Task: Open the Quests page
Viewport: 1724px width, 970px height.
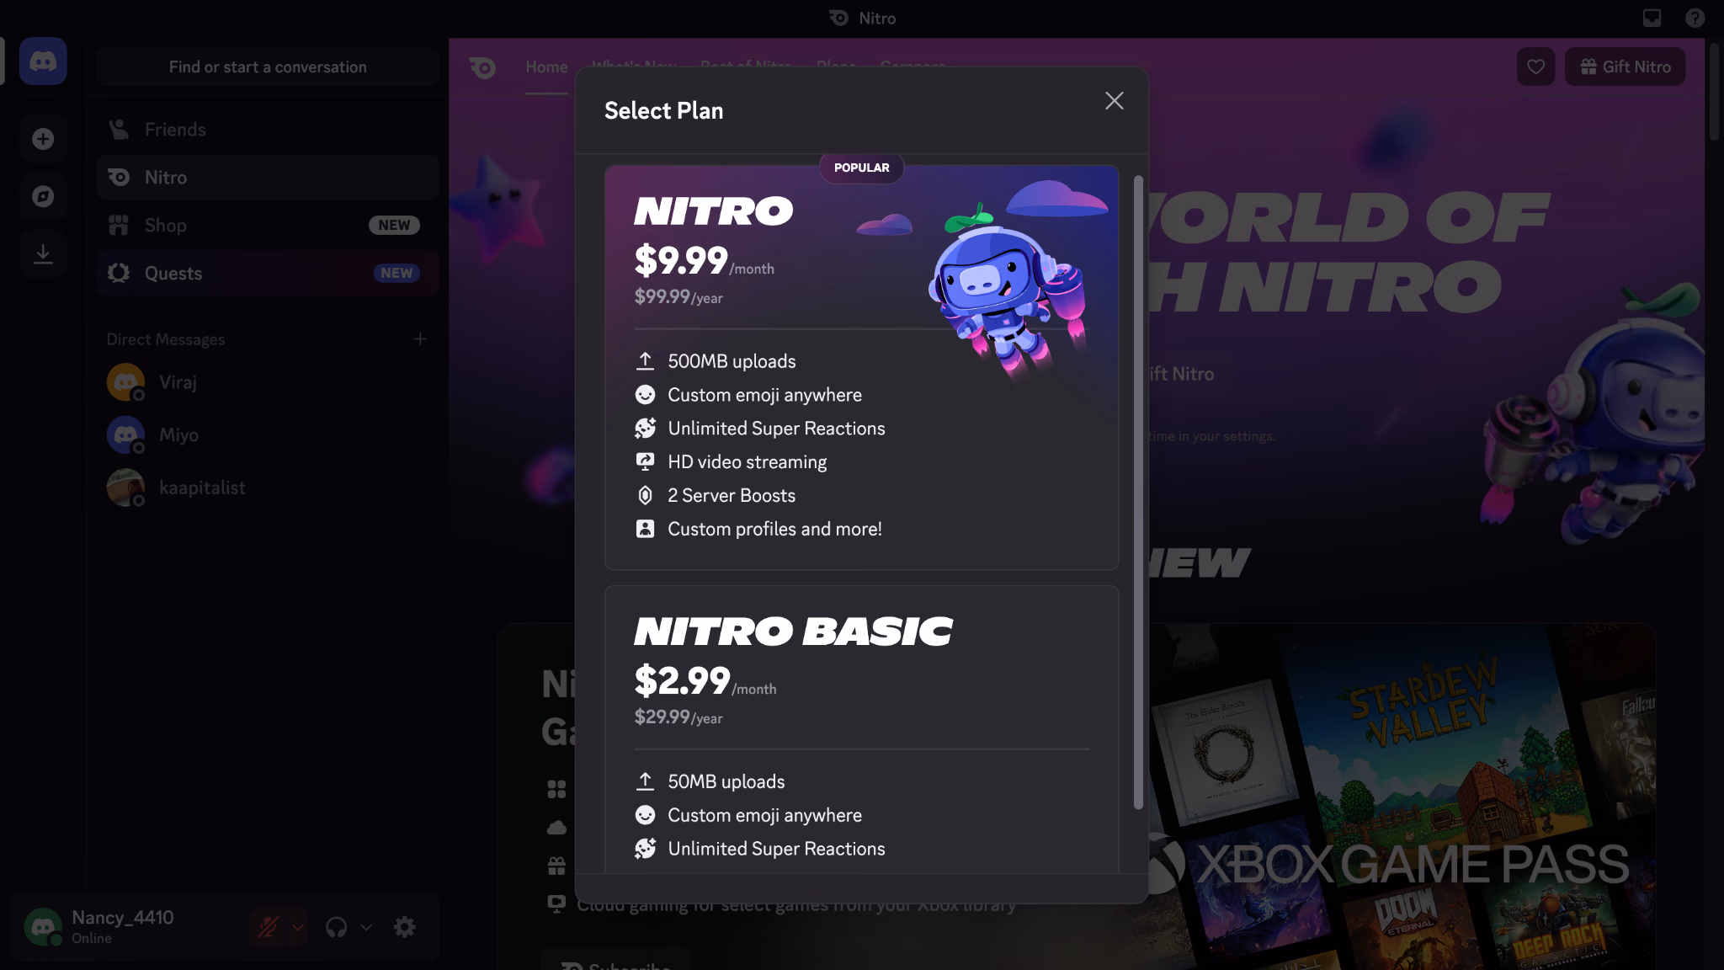Action: tap(268, 274)
